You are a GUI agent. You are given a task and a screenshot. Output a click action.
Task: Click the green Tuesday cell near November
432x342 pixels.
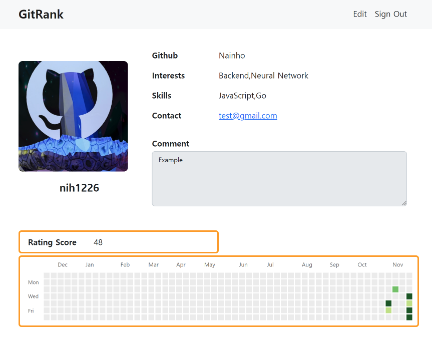[x=395, y=289]
